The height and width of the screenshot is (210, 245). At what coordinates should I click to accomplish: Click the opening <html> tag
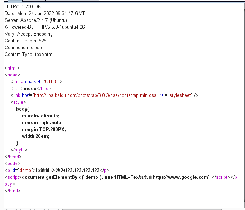pyautogui.click(x=12, y=68)
